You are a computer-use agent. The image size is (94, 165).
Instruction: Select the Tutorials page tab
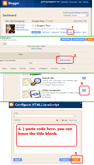pyautogui.click(x=32, y=69)
